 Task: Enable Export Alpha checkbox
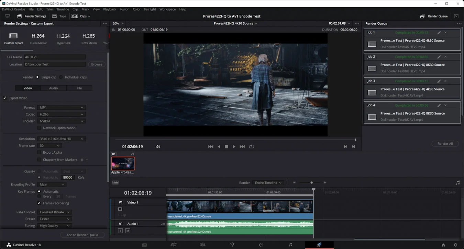point(39,153)
